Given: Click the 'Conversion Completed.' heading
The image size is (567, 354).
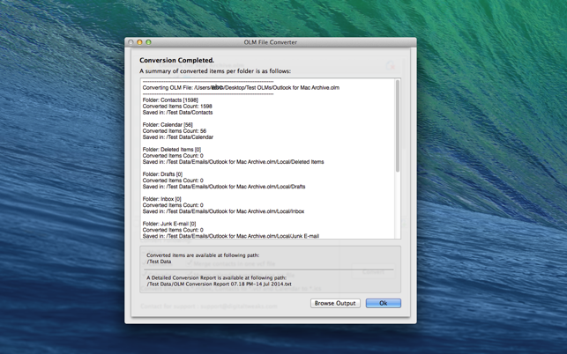Looking at the screenshot, I should [177, 60].
